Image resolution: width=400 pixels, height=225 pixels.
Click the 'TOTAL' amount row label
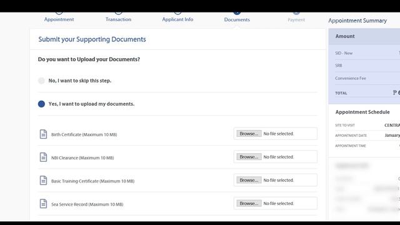341,93
